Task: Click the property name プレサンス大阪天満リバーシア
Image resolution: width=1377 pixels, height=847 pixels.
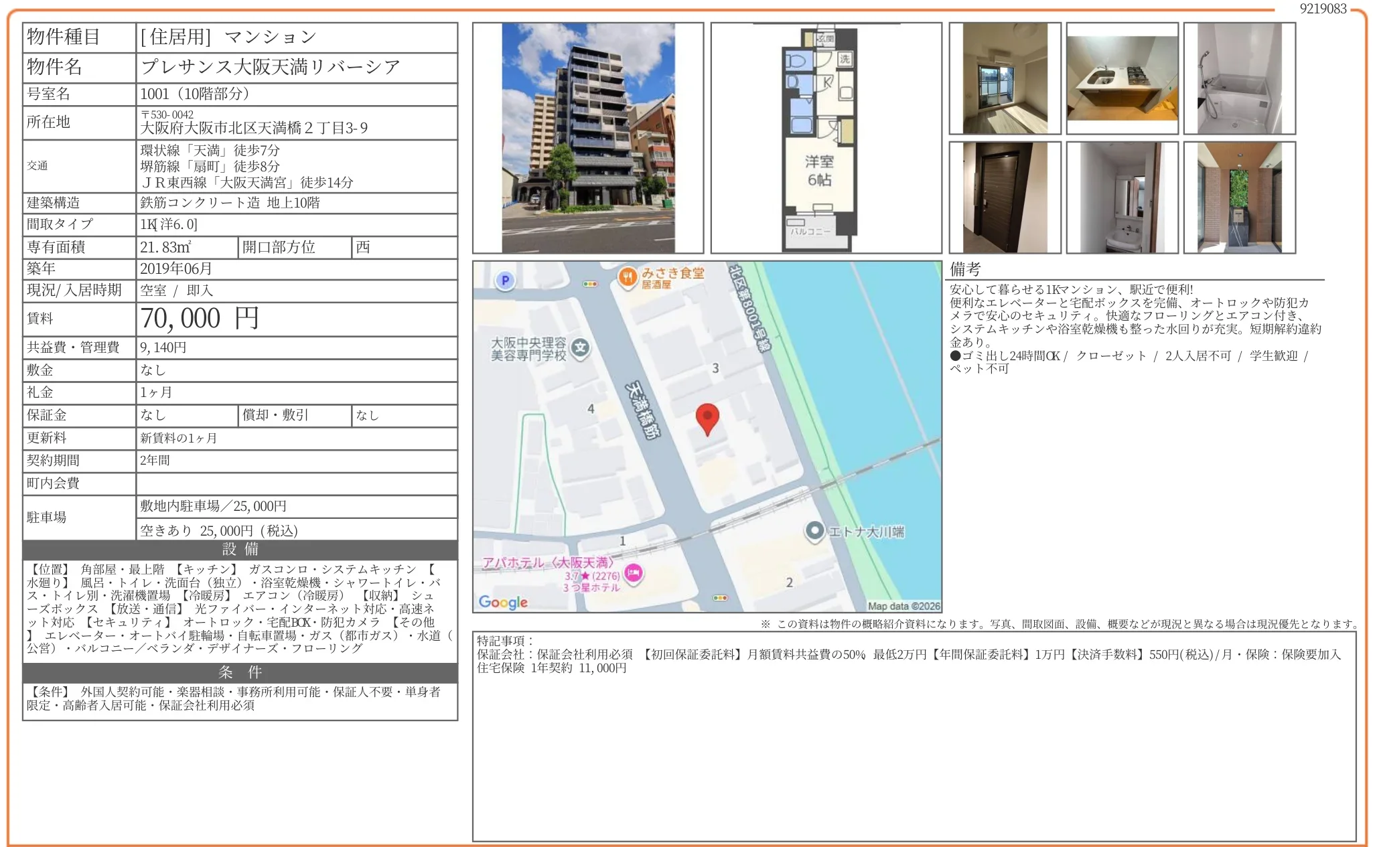Action: (x=271, y=67)
